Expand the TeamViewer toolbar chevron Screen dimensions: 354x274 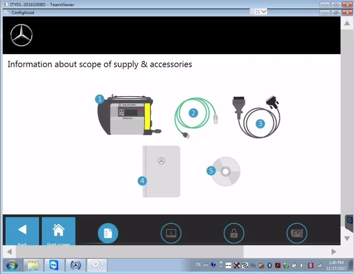pyautogui.click(x=264, y=11)
